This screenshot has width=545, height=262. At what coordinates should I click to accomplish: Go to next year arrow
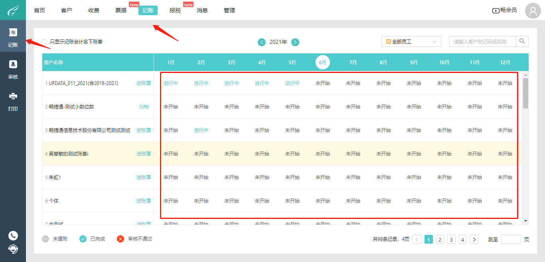295,42
